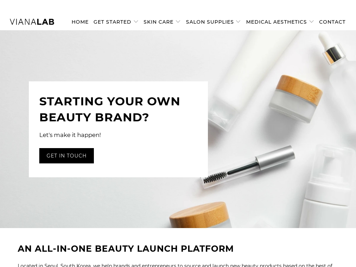Click the All-In-One Beauty Launch Platform heading
356x267 pixels.
126,249
